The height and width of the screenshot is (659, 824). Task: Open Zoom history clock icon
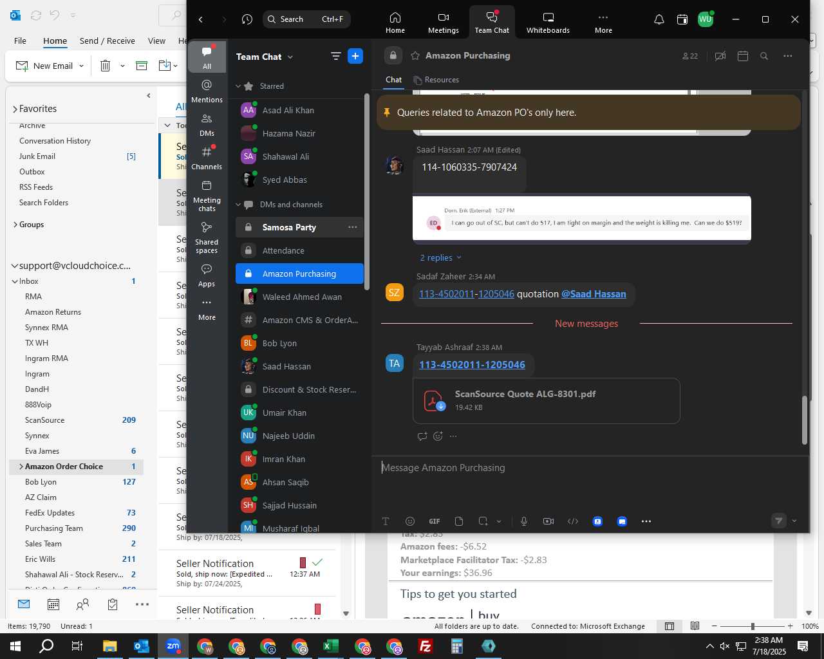pos(247,19)
